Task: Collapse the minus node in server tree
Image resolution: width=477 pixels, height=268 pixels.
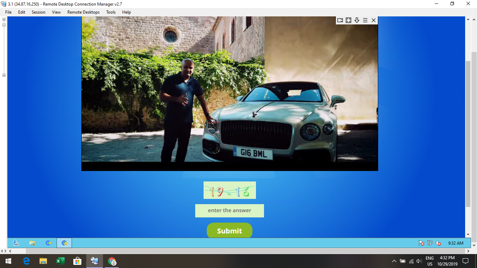Action: pyautogui.click(x=4, y=25)
